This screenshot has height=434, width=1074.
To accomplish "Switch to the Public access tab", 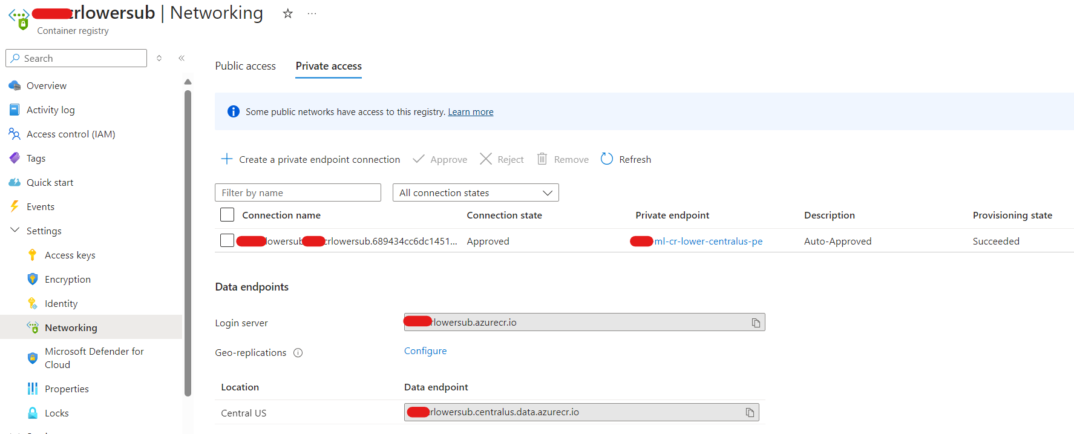I will point(245,66).
